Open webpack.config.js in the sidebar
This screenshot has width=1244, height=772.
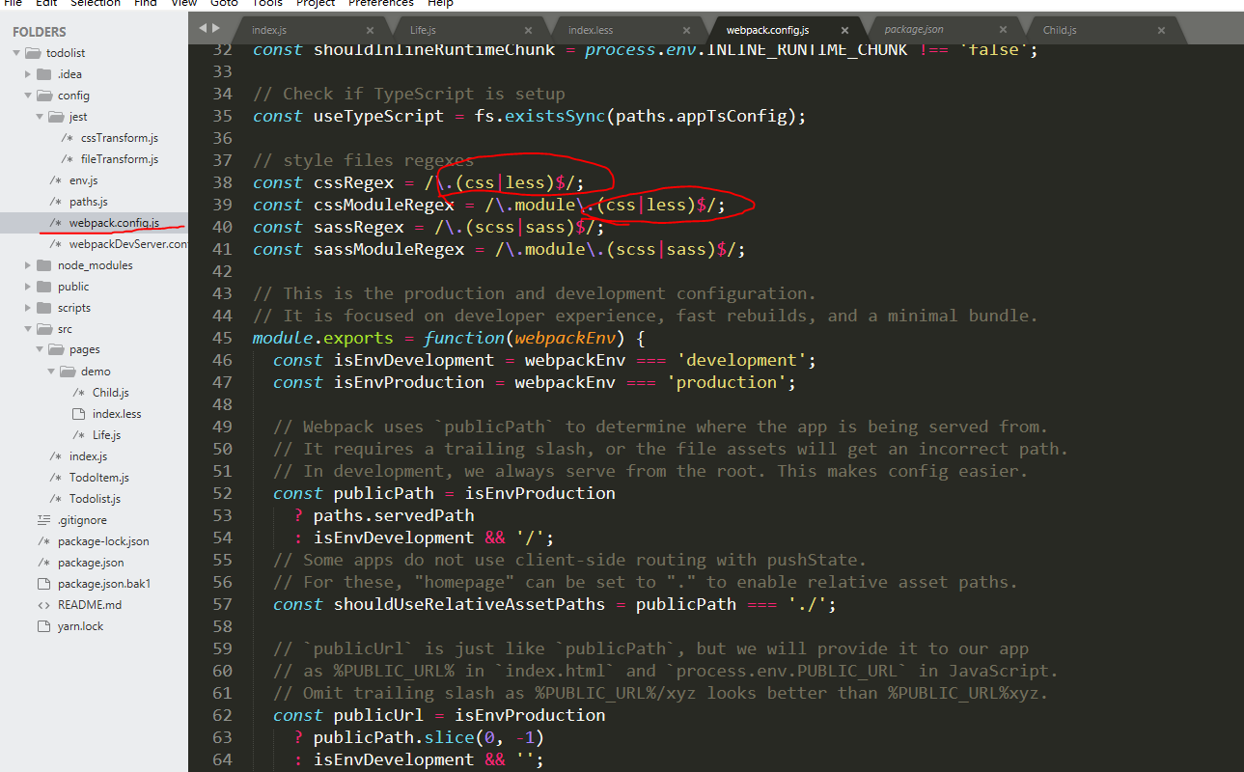pos(114,223)
